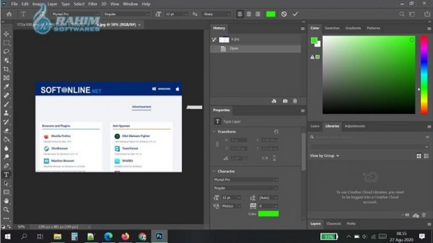Open the Window menu

coord(130,4)
